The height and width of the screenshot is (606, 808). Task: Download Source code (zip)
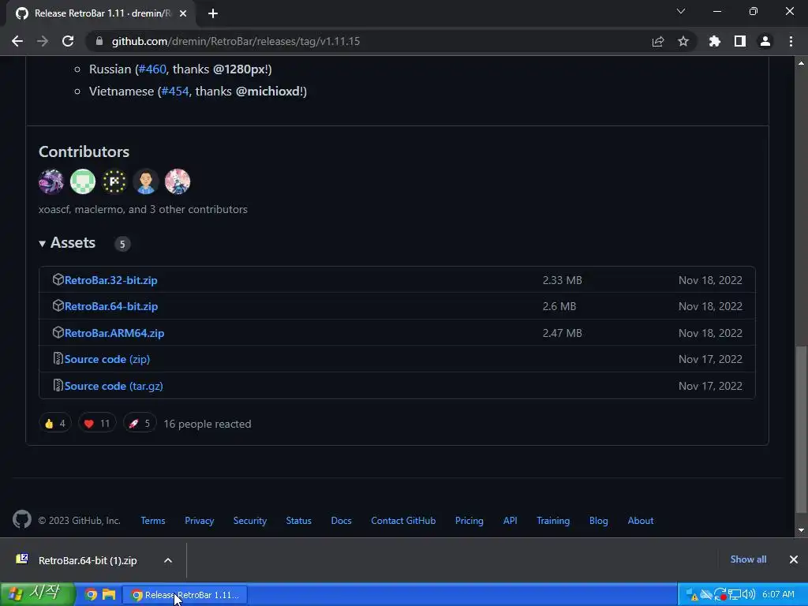[x=107, y=359]
